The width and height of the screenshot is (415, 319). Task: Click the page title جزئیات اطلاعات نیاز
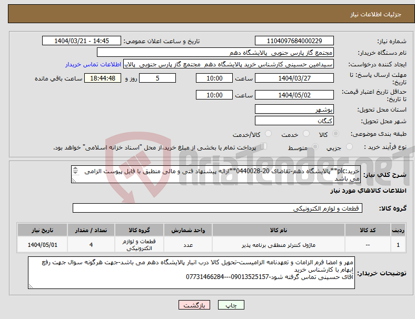[x=376, y=14]
